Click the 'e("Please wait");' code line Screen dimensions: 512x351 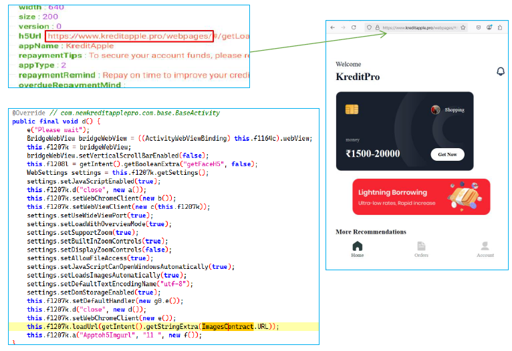tap(58, 130)
